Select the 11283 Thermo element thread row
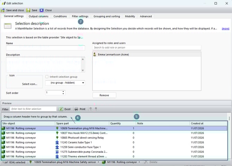232x166 pixels. 114,156
